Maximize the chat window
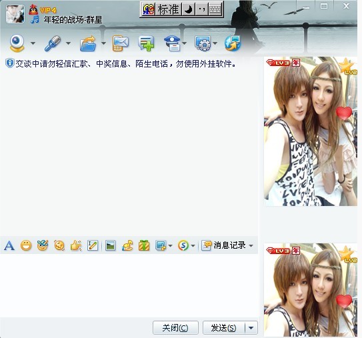Image resolution: width=362 pixels, height=338 pixels. (x=324, y=6)
